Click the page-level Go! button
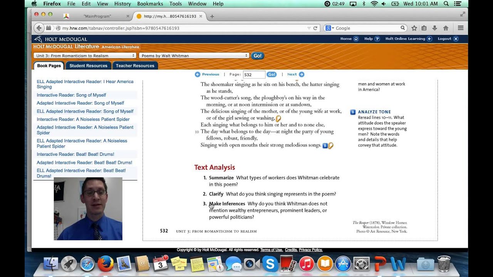This screenshot has height=277, width=493. 272,74
